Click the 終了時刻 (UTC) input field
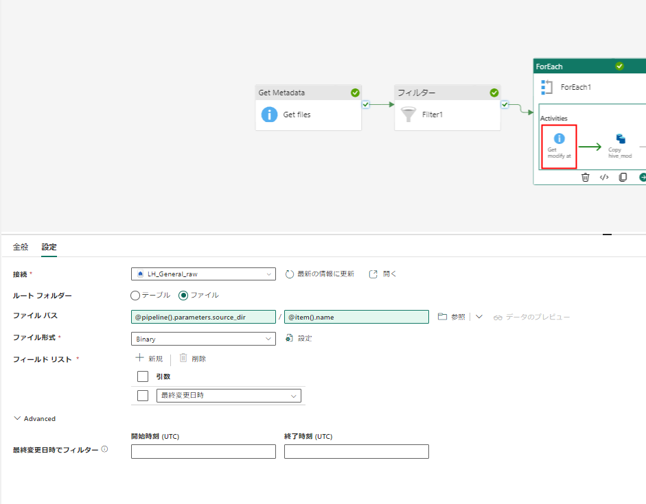 356,451
